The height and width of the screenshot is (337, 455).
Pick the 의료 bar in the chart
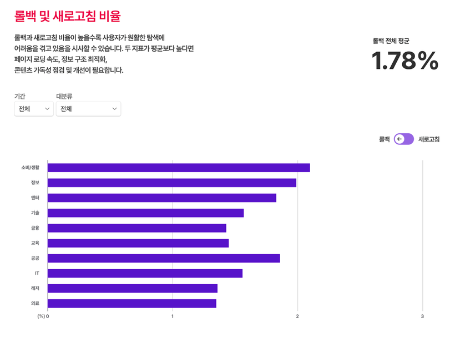132,303
